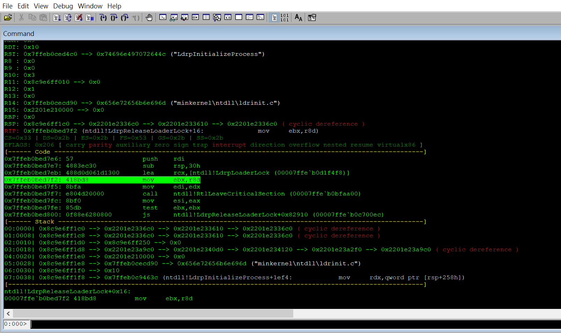
Task: Open the Window menu
Action: [x=90, y=6]
